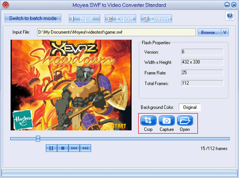Click the Original background color swatch
The image size is (239, 178).
pyautogui.click(x=190, y=107)
